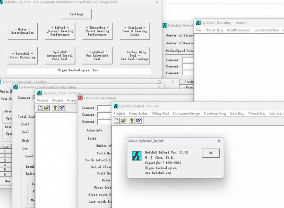
Task: Click DyRoBeS_BePerf window title icon
Action: pyautogui.click(x=116, y=106)
